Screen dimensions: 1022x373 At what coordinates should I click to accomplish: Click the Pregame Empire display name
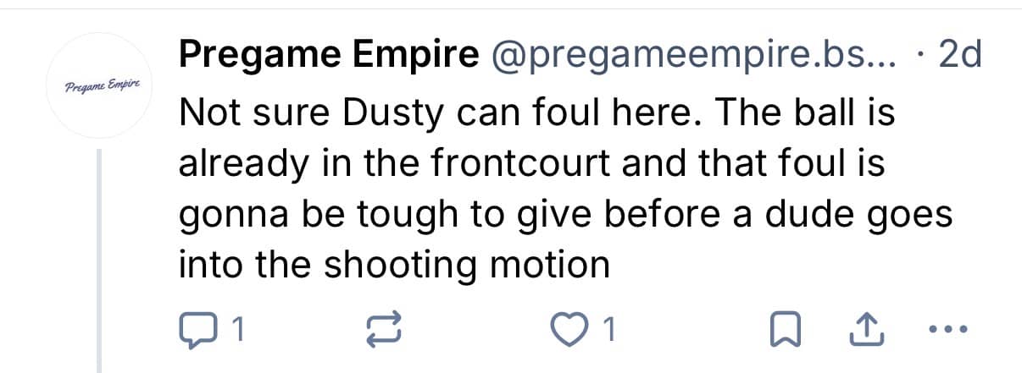pyautogui.click(x=327, y=56)
